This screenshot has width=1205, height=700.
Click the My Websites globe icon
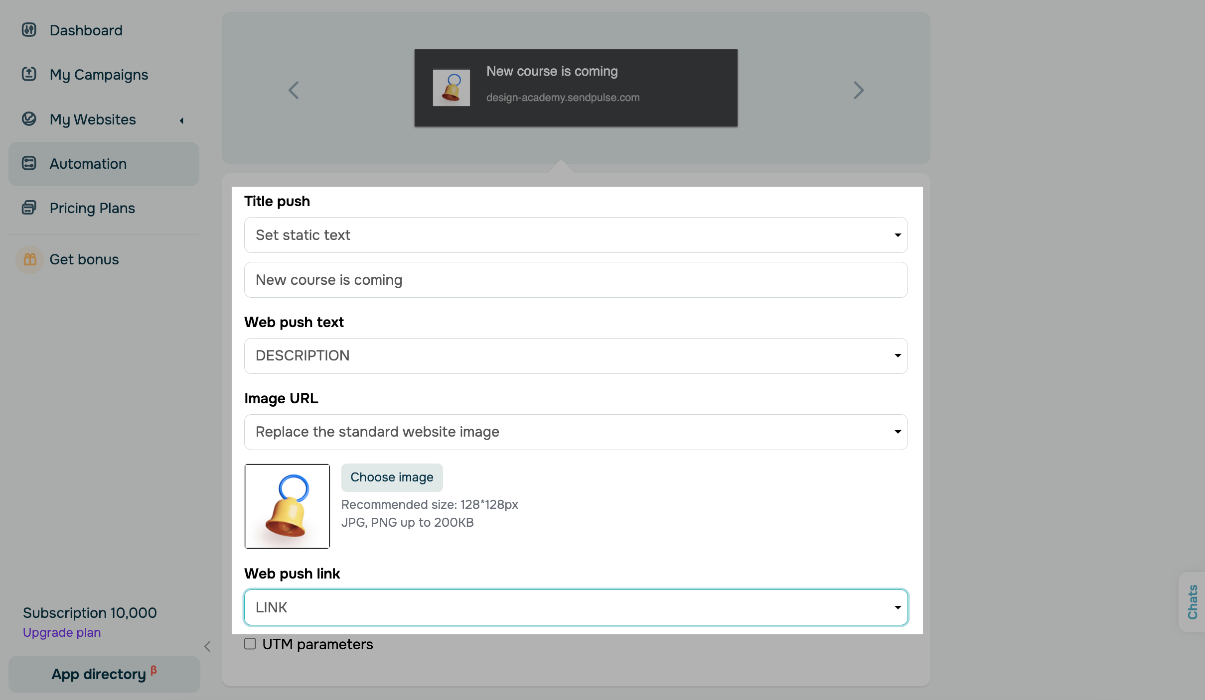(29, 119)
